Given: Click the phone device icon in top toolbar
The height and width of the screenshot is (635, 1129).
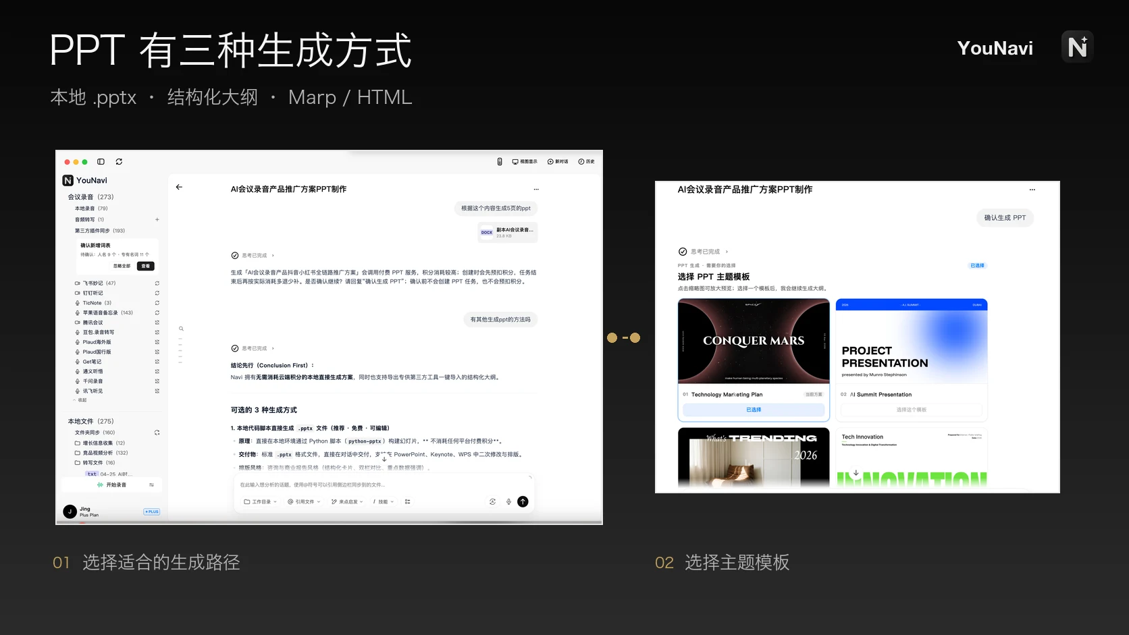Looking at the screenshot, I should coord(500,162).
